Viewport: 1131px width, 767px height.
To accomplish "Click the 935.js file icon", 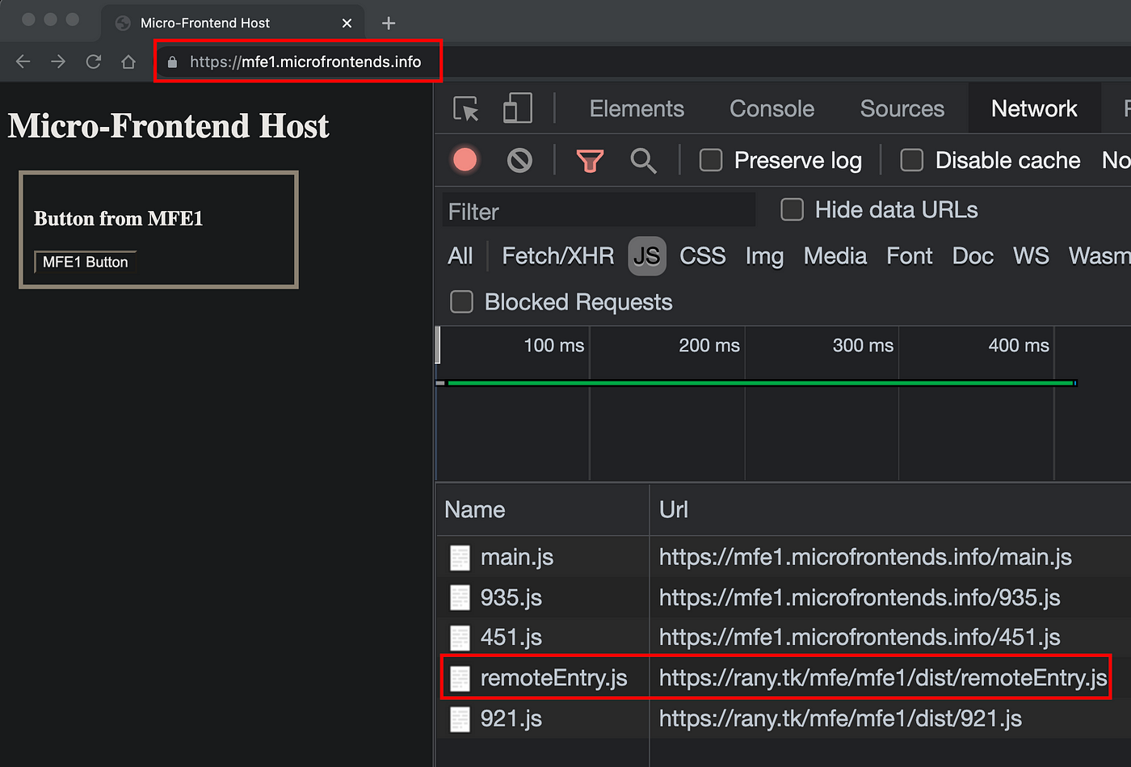I will 460,597.
